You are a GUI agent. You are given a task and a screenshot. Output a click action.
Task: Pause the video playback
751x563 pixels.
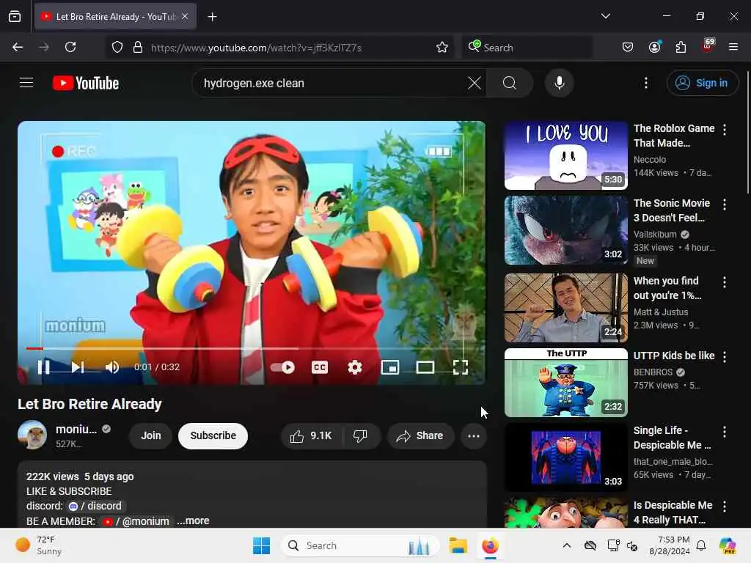coord(43,367)
